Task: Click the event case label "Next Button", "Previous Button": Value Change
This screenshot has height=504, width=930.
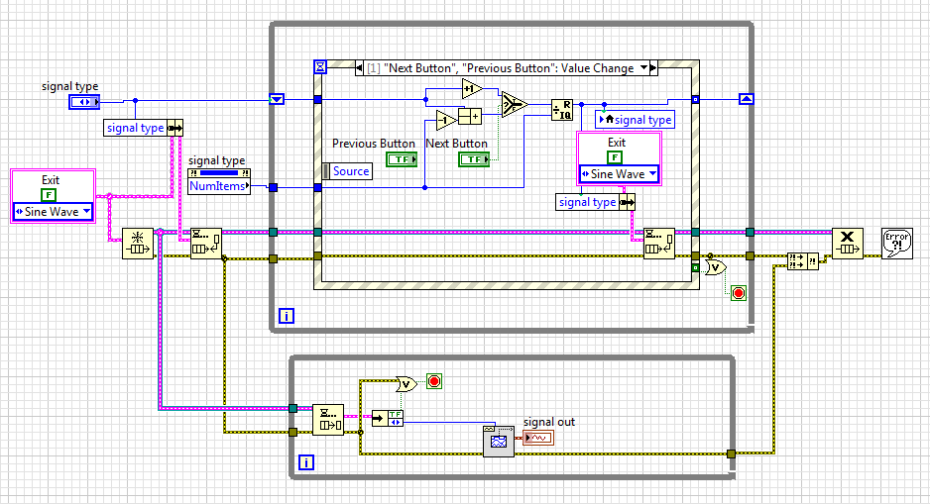Action: pos(501,68)
